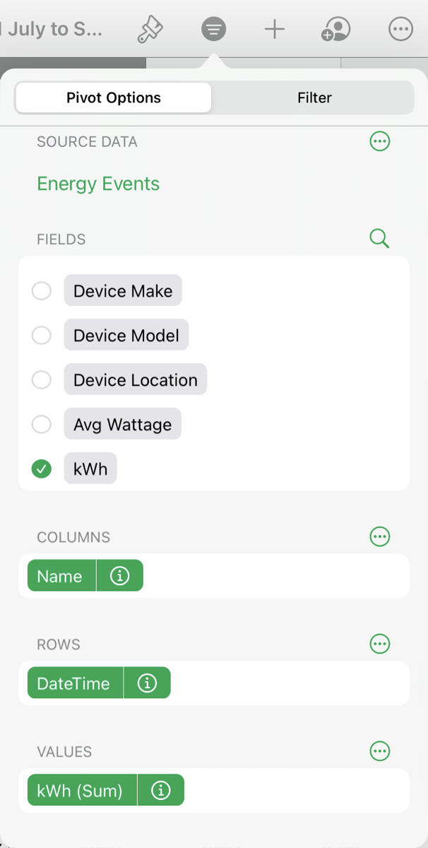Check the Device Model field

tap(42, 336)
